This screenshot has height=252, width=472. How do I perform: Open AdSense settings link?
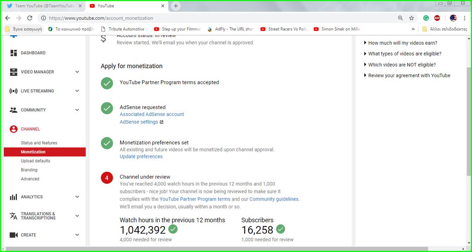[139, 122]
